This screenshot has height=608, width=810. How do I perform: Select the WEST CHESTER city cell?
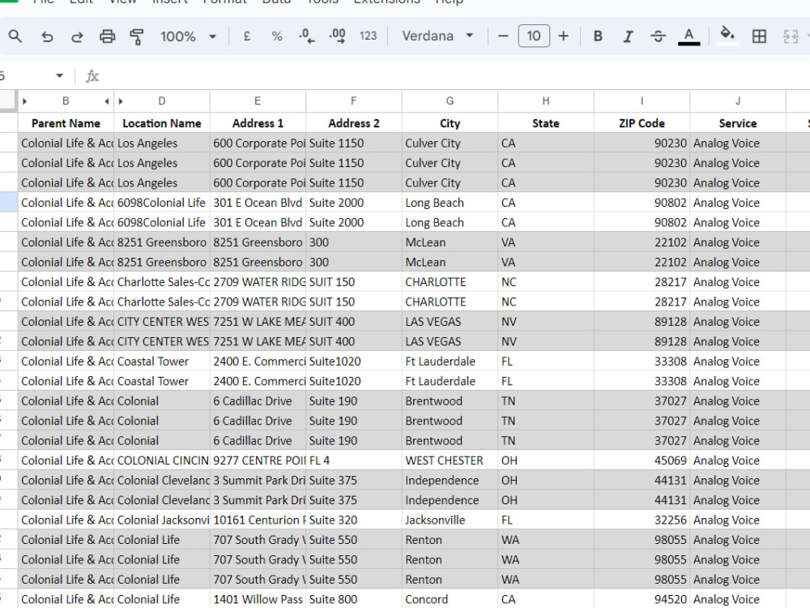450,460
